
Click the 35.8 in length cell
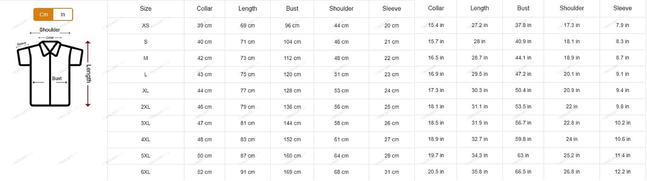(480, 171)
